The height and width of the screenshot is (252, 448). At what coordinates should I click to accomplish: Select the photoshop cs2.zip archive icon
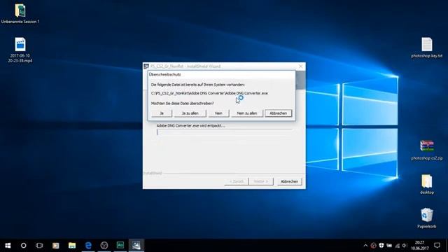[x=426, y=150]
